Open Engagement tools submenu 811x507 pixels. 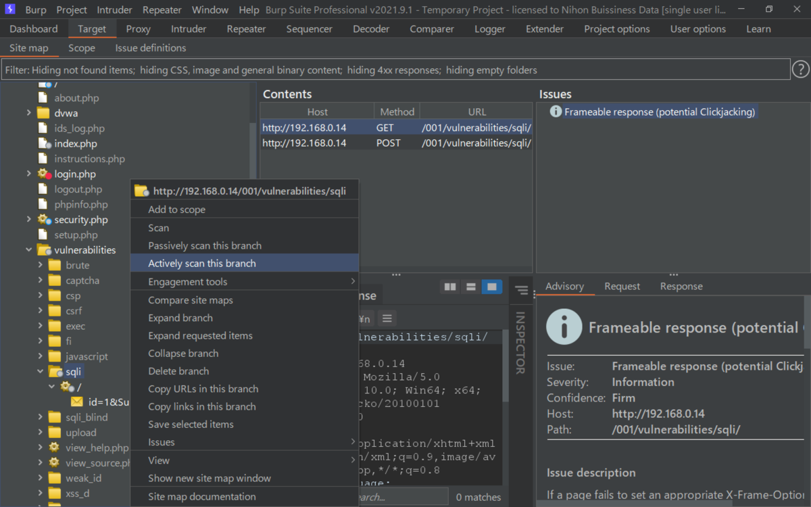pos(244,282)
